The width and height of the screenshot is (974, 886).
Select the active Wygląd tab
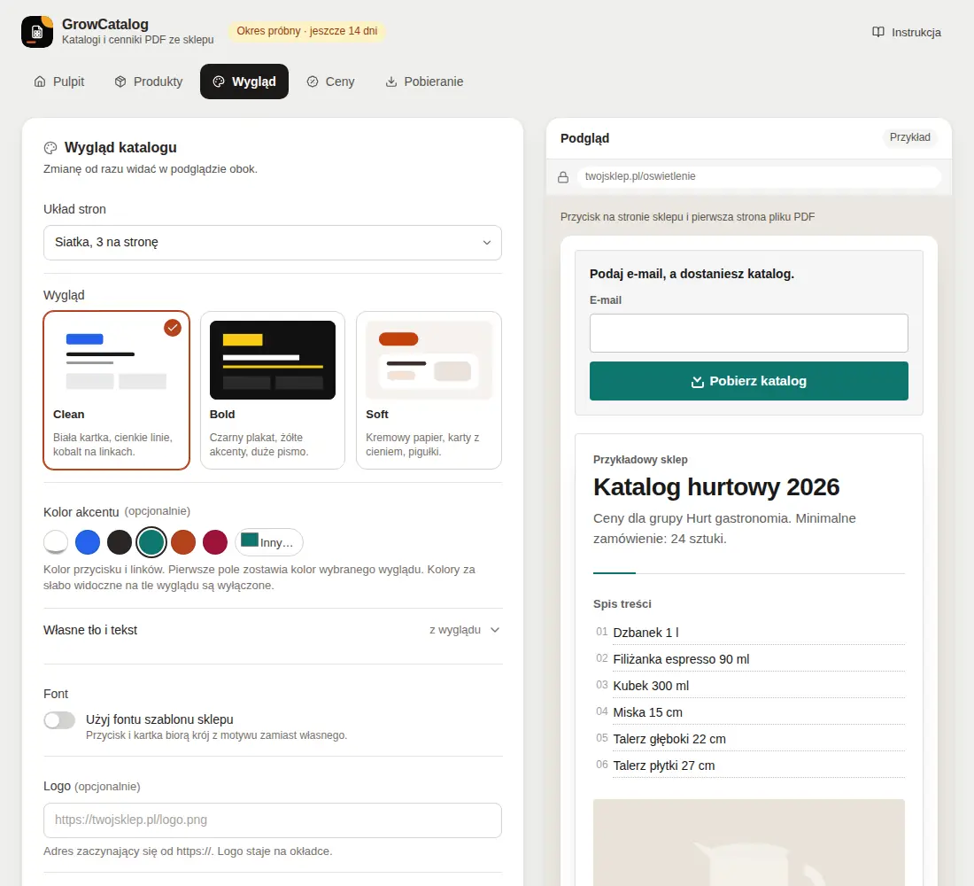coord(244,82)
